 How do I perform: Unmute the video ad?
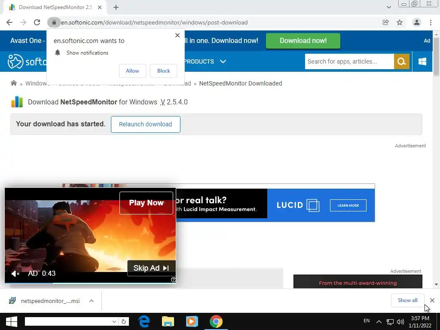[15, 274]
